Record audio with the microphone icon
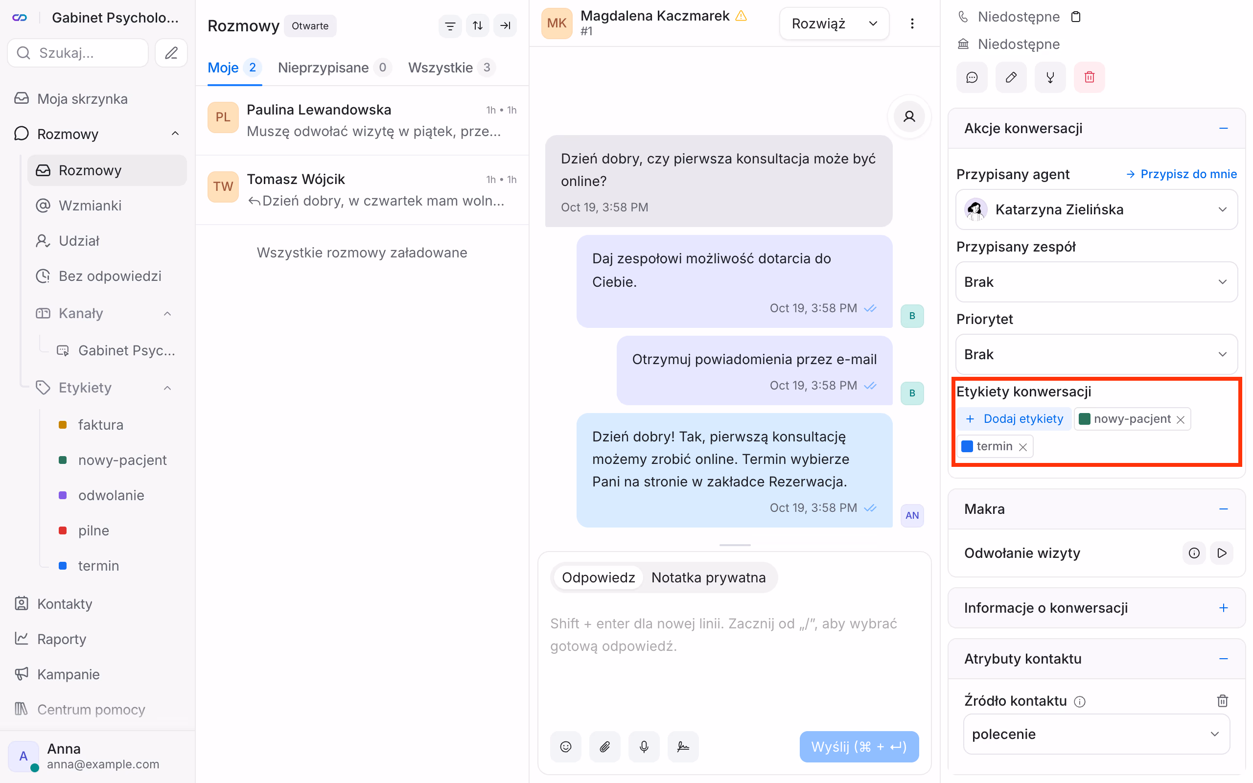The image size is (1253, 783). pyautogui.click(x=644, y=746)
